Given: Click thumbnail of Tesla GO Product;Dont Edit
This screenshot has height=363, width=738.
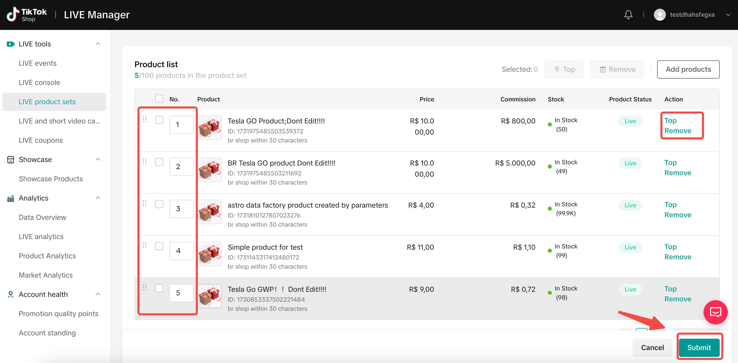Looking at the screenshot, I should (209, 128).
